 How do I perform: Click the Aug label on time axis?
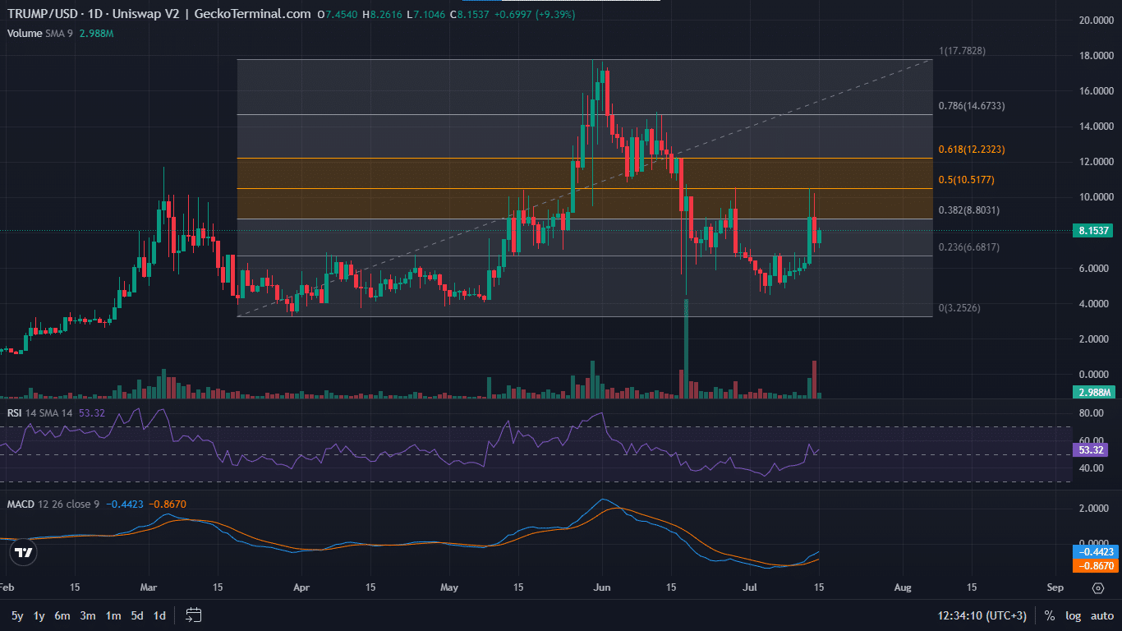click(903, 588)
